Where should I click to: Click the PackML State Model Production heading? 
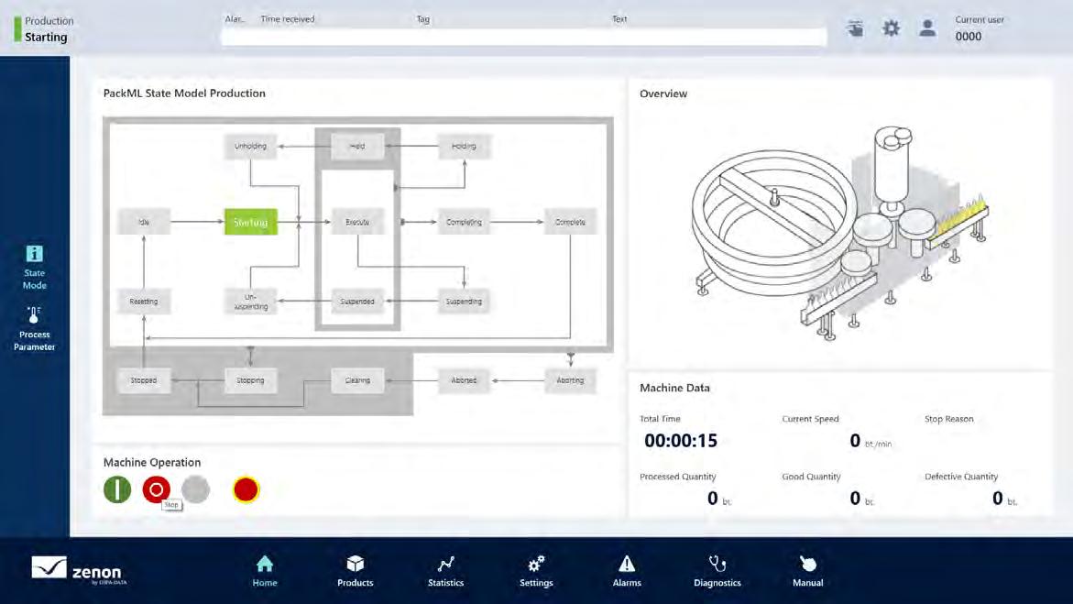[x=184, y=93]
